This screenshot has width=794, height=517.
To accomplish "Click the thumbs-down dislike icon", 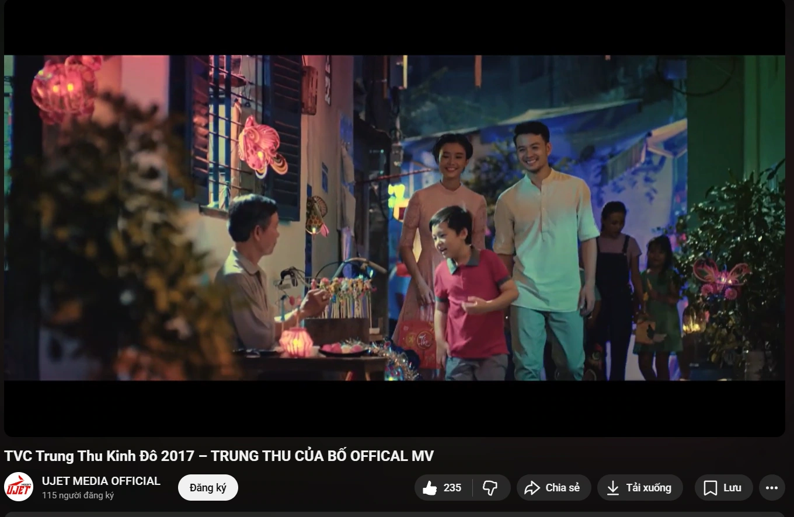I will 490,487.
